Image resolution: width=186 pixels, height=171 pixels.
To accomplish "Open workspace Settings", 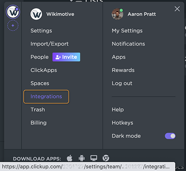I will pyautogui.click(x=41, y=31).
